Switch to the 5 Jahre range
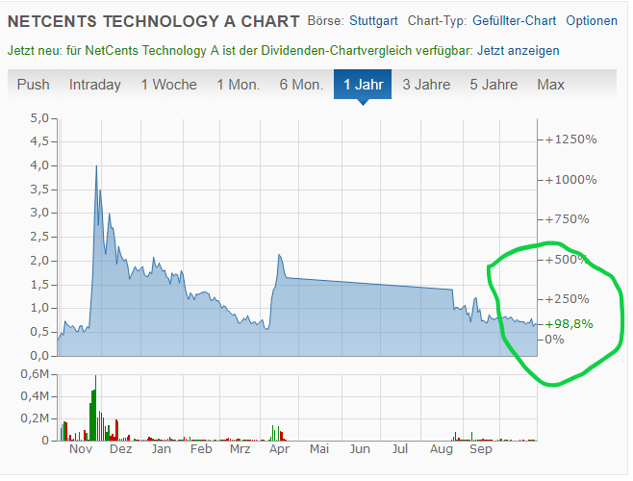The width and height of the screenshot is (633, 481). tap(494, 85)
